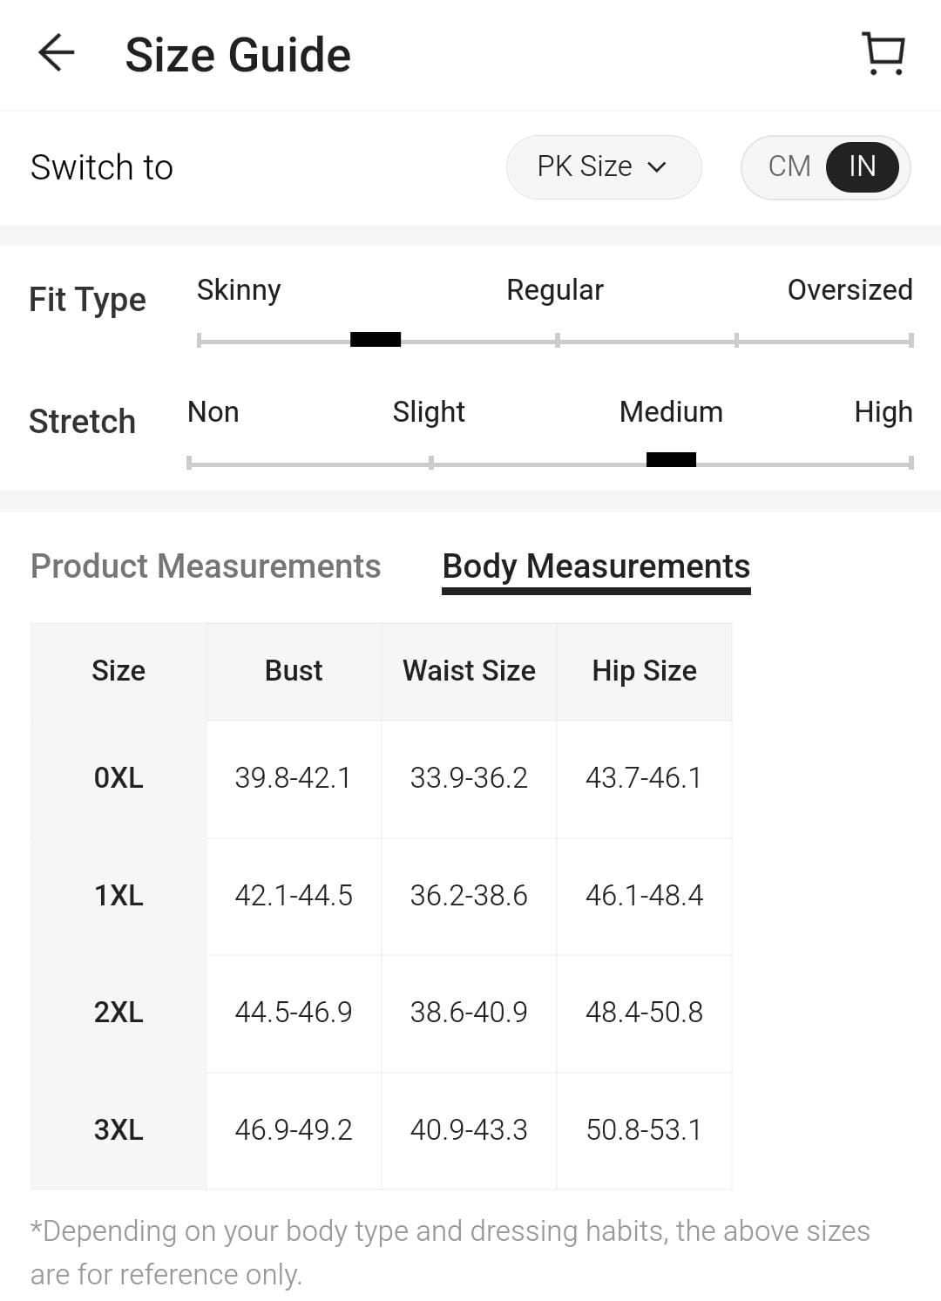Select the IN unit option

862,166
